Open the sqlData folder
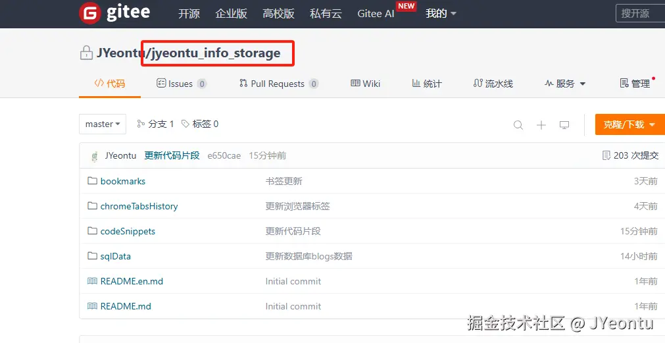Screen dimensions: 665x343 tap(115, 256)
